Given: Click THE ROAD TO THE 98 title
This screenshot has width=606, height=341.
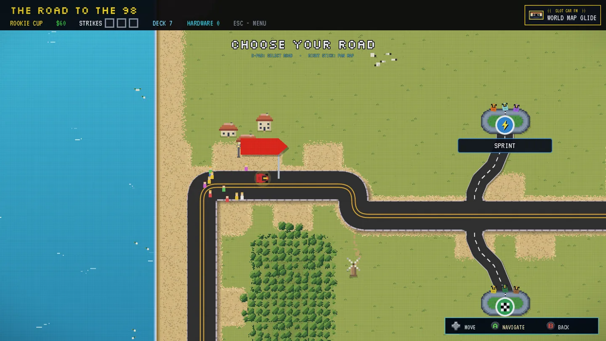Looking at the screenshot, I should coord(74,11).
